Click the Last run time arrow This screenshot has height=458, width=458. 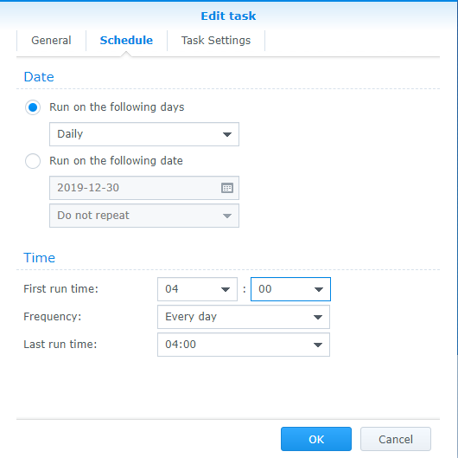point(318,345)
